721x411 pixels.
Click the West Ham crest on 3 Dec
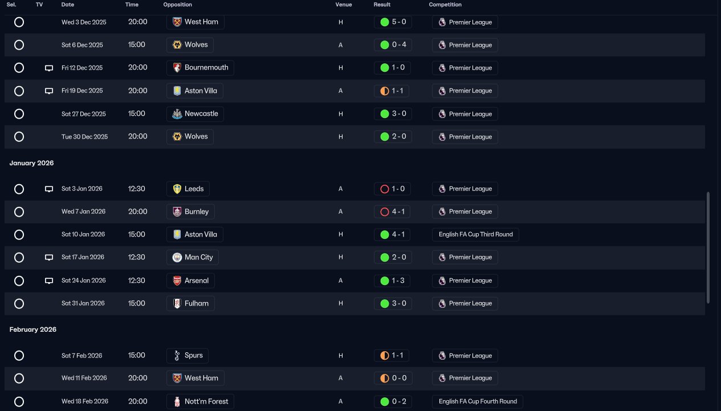pyautogui.click(x=177, y=22)
